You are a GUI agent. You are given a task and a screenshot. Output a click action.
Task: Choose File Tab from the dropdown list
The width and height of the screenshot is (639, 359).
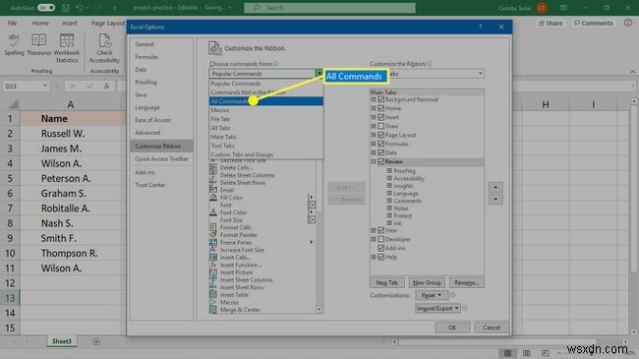[266, 119]
